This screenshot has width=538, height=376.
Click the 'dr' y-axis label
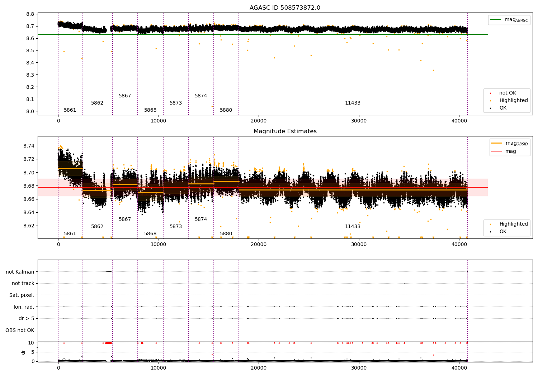point(23,352)
